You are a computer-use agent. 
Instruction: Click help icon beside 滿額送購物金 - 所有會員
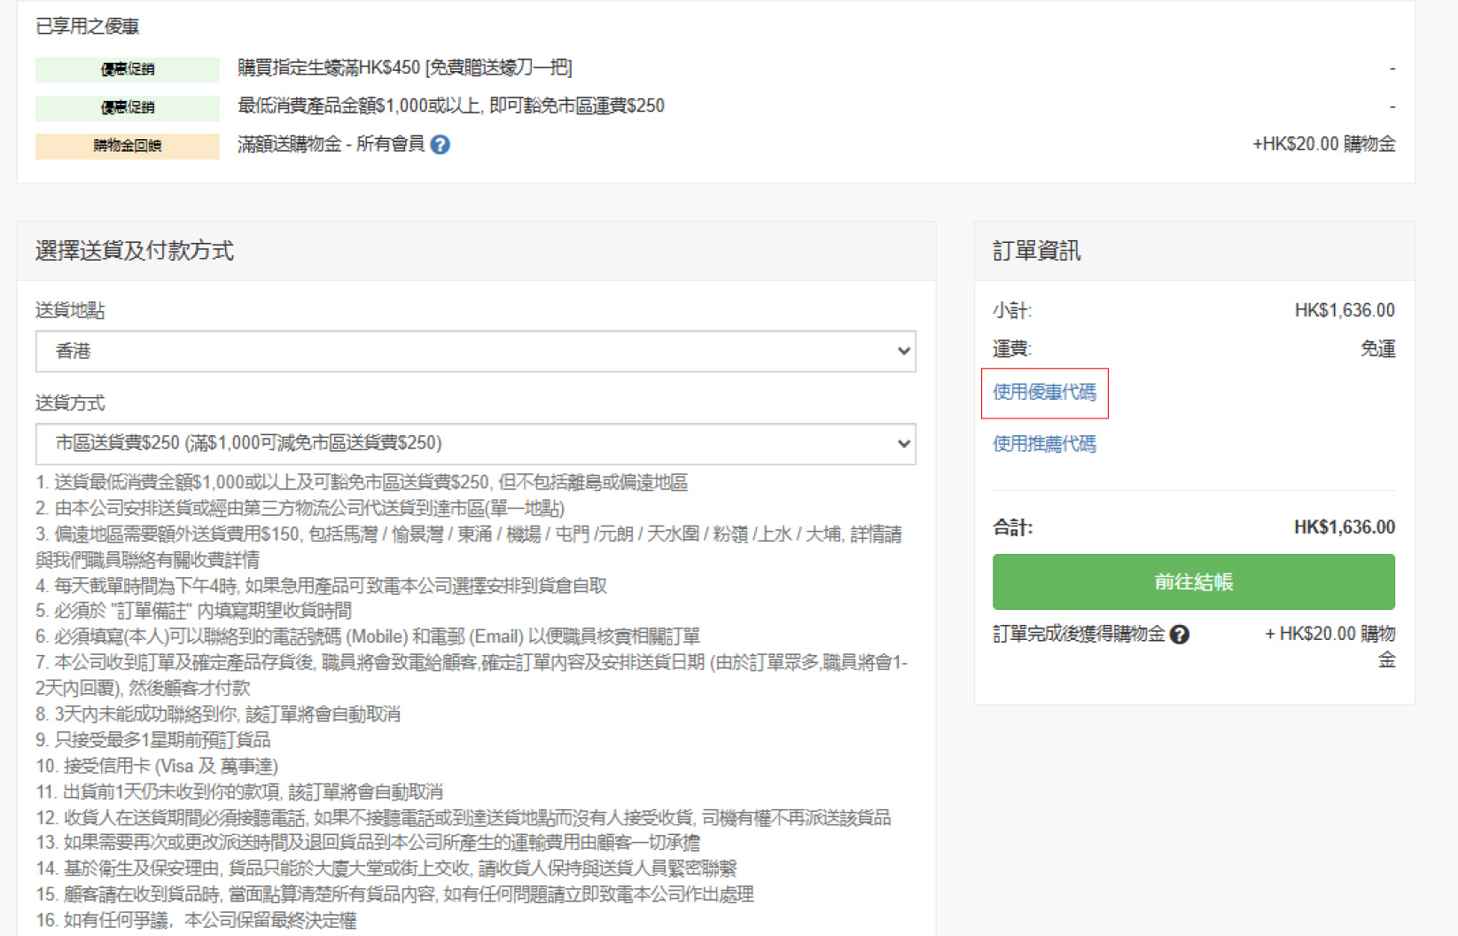pyautogui.click(x=440, y=144)
